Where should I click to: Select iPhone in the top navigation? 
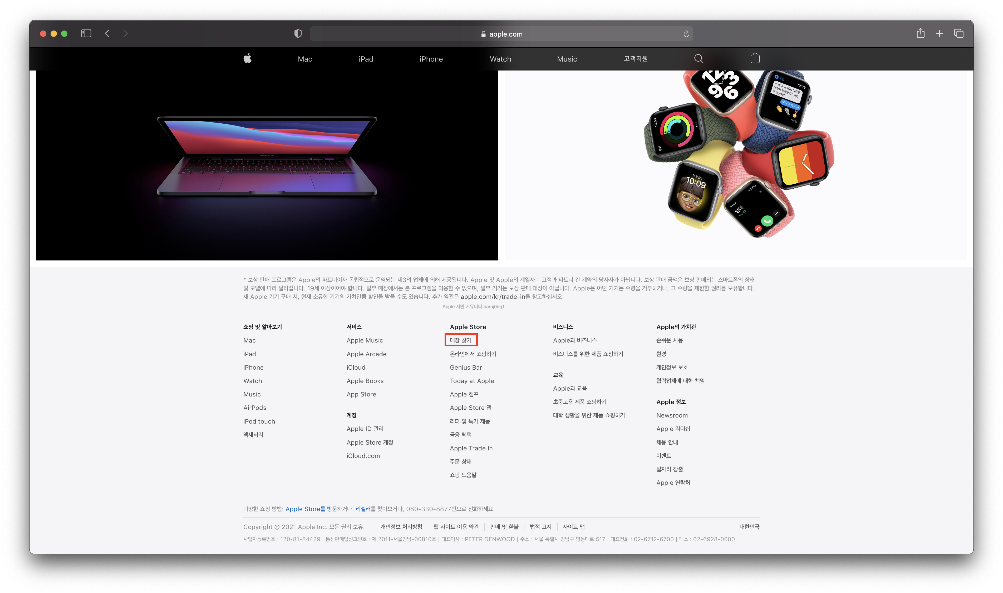point(431,59)
